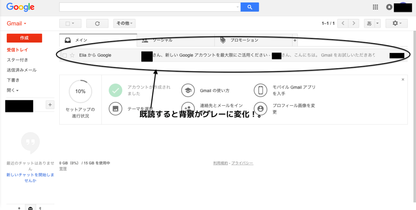The image size is (416, 210).
Task: Open the Gmail の使い方 link text
Action: tap(214, 91)
